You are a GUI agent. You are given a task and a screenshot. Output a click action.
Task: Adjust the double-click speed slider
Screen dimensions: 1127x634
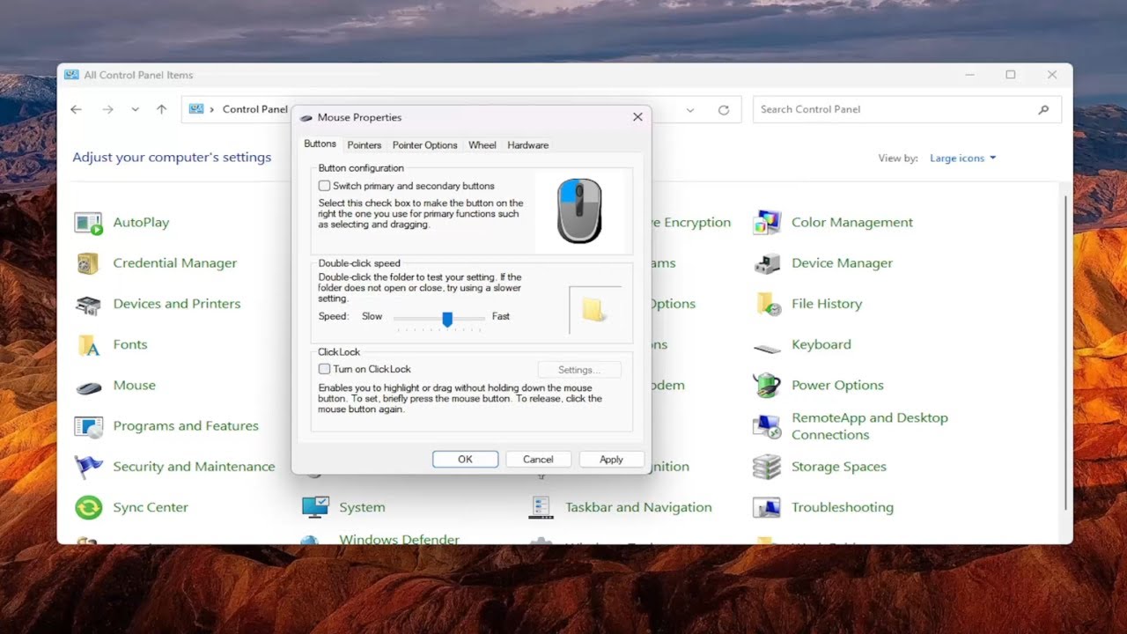(447, 319)
